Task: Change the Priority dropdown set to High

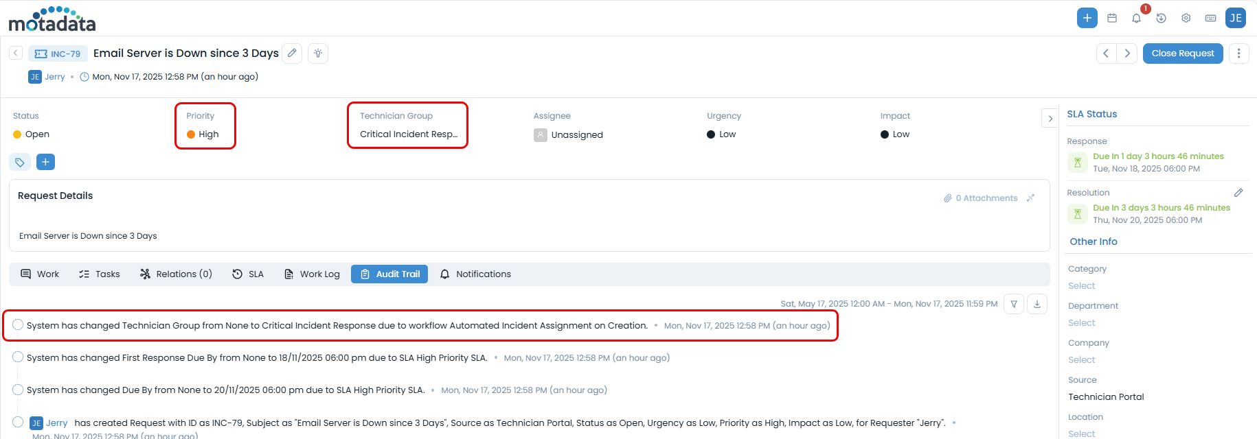Action: 208,134
